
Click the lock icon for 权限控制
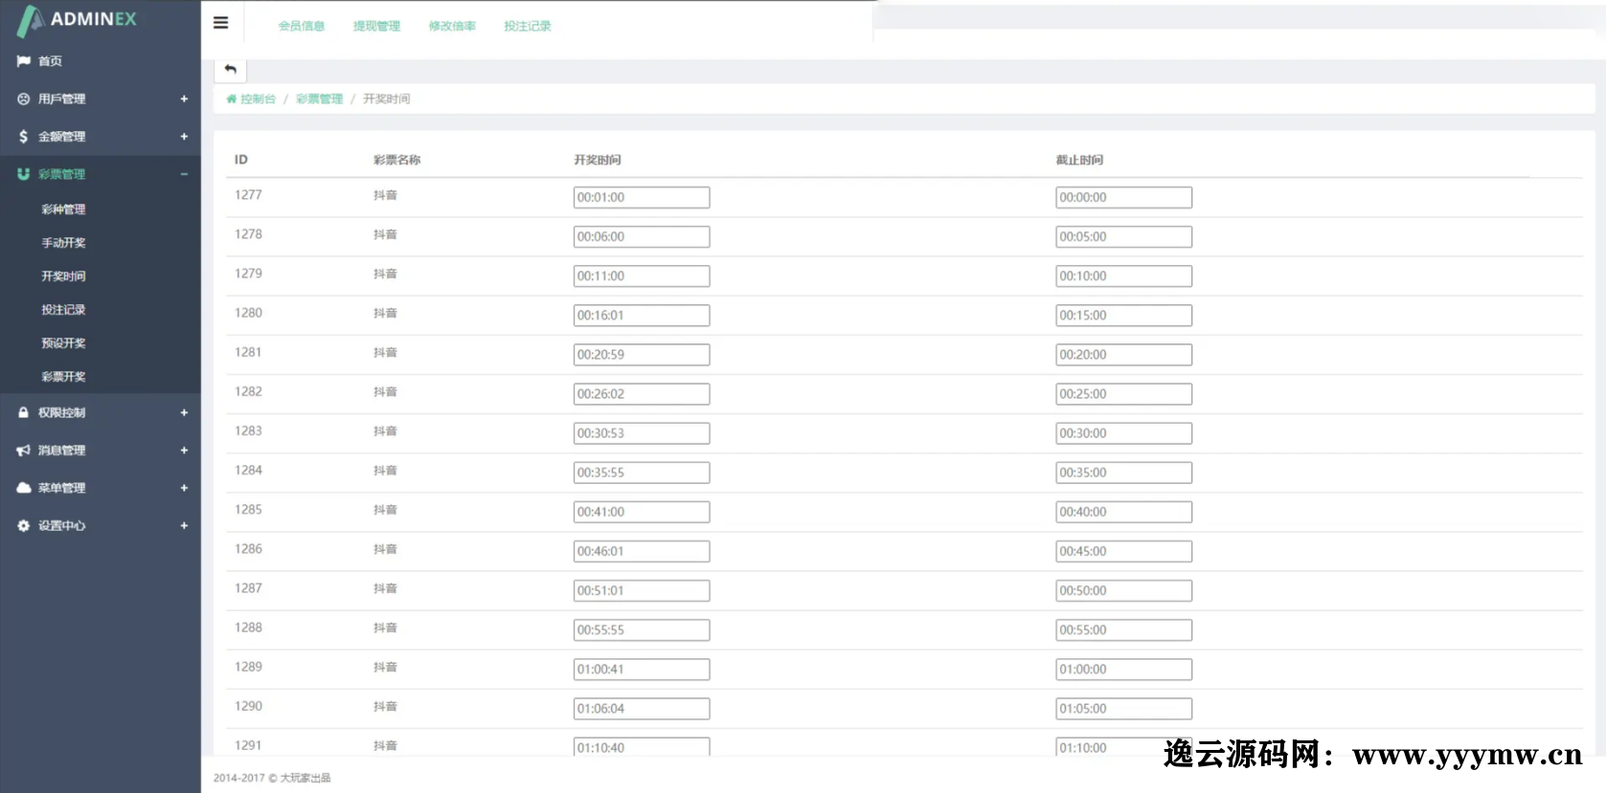click(x=23, y=412)
